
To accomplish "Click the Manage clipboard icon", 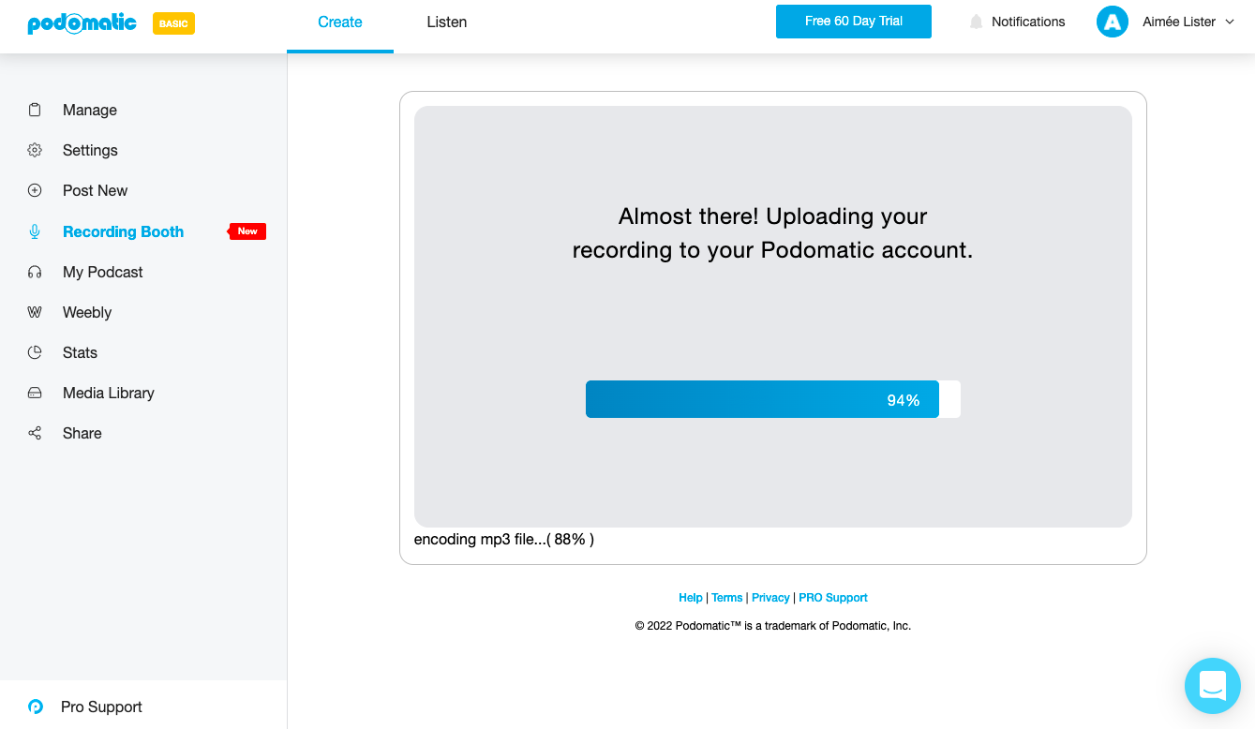I will coord(35,110).
